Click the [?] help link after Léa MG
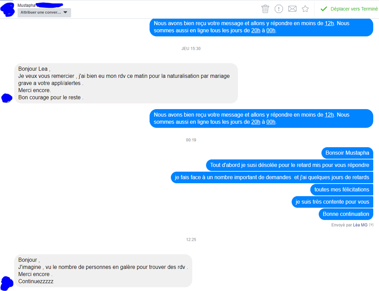 click(371, 225)
